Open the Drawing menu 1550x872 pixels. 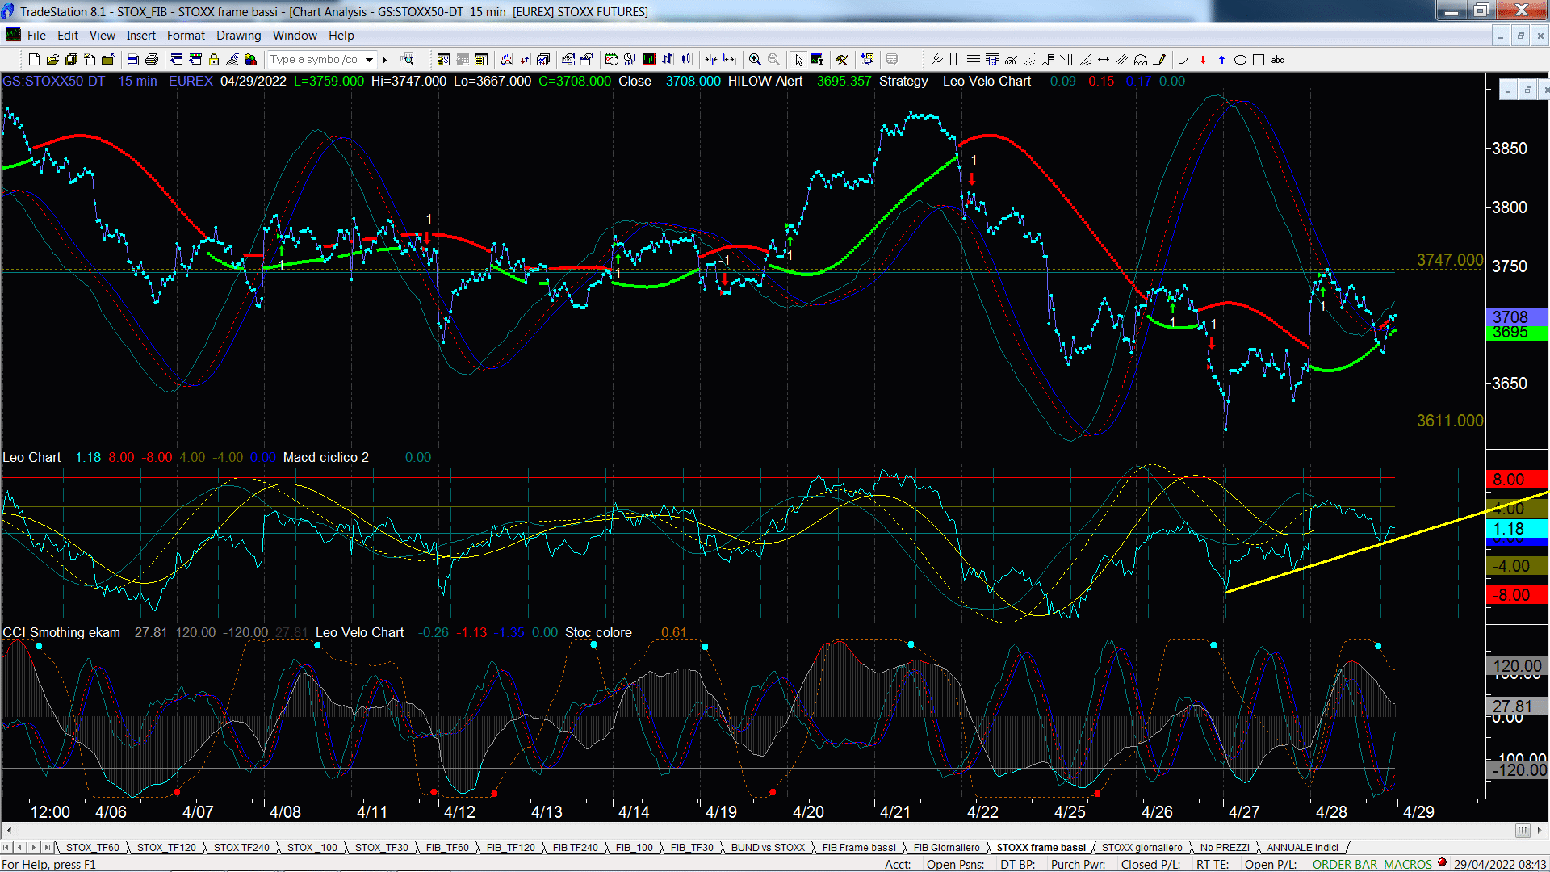point(238,36)
